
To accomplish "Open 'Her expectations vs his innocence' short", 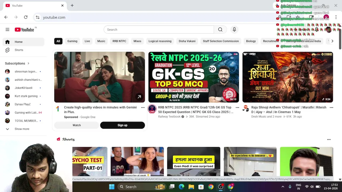I will click(x=250, y=162).
